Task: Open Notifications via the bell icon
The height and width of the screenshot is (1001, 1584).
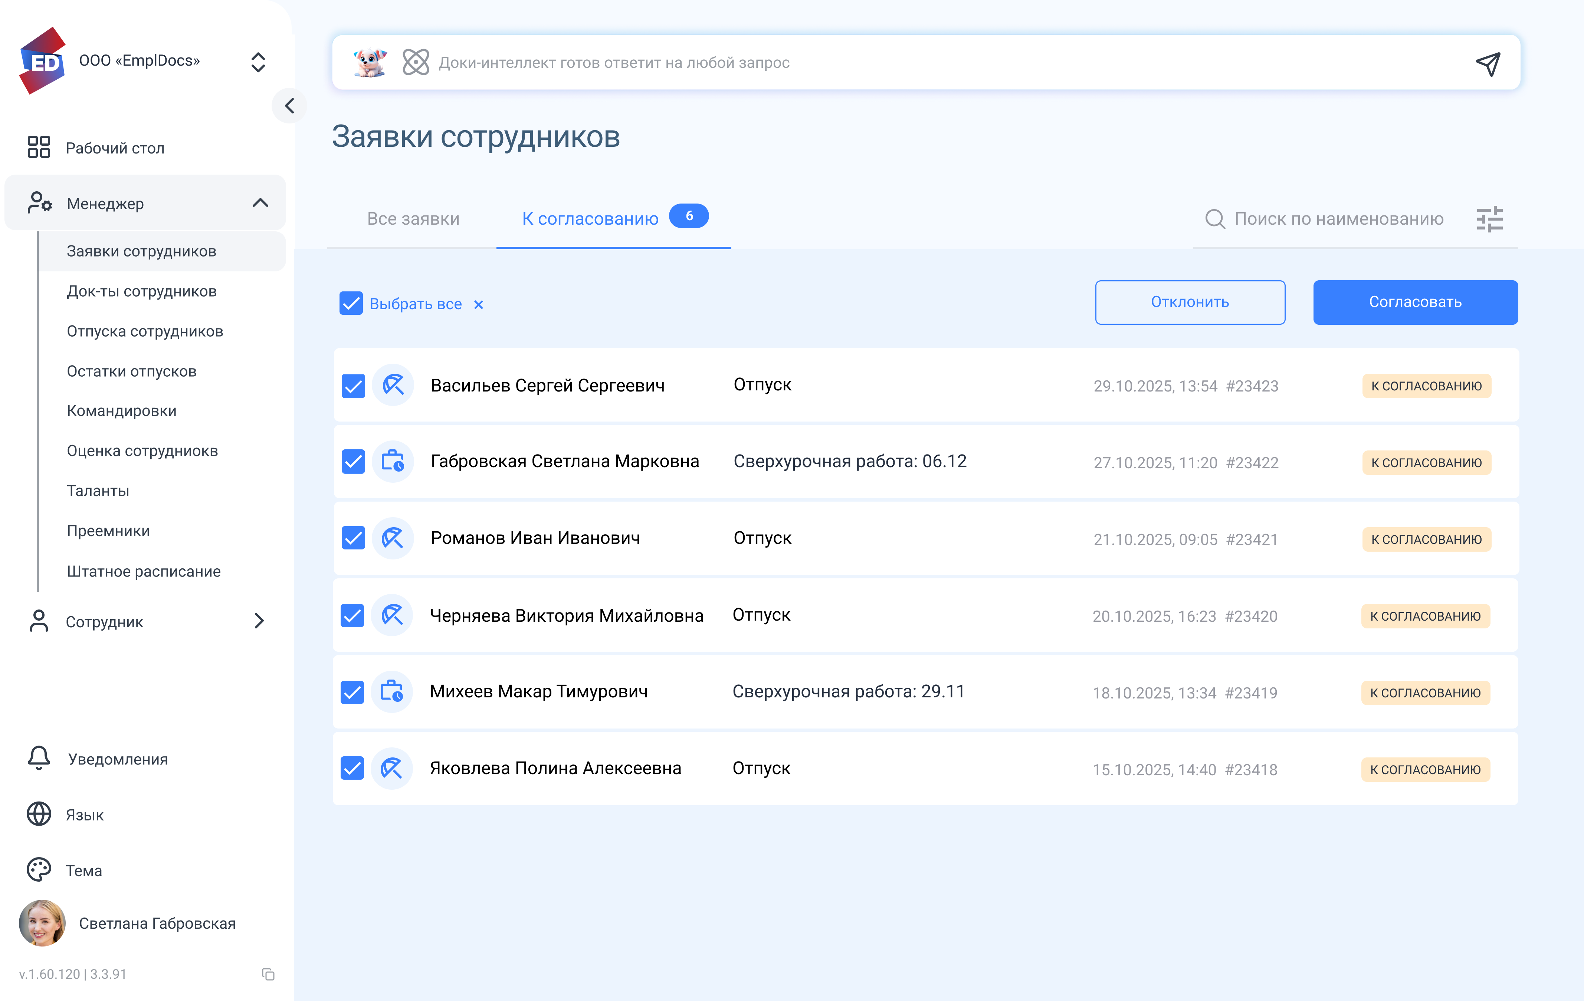Action: pos(39,759)
